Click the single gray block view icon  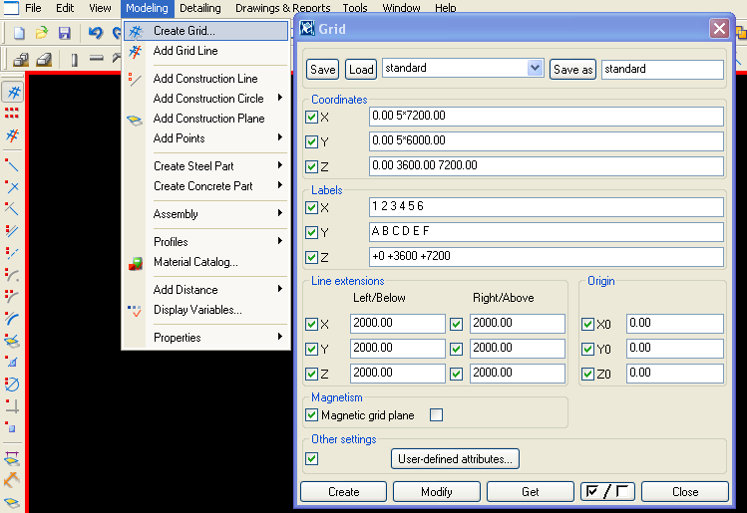pos(44,60)
